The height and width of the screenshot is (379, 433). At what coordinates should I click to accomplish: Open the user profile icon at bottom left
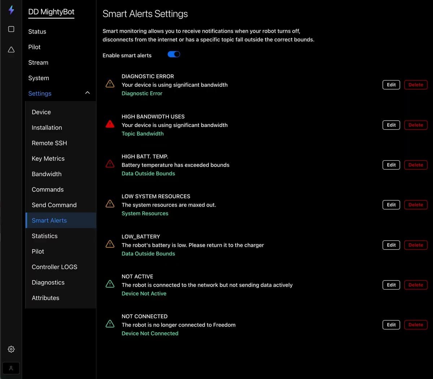pyautogui.click(x=11, y=368)
